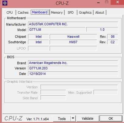
Task: Click the ASUSTeK COMPUTER INC. manufacturer field
Action: (73, 24)
